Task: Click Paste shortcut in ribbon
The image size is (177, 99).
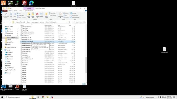Action: point(21,17)
